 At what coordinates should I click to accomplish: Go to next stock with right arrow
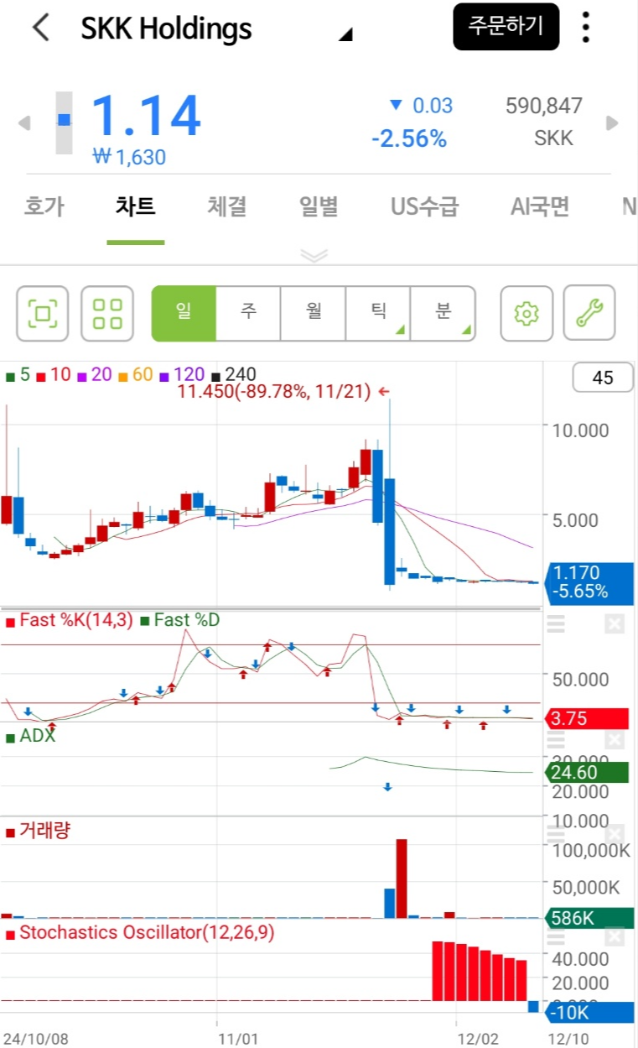[x=613, y=123]
